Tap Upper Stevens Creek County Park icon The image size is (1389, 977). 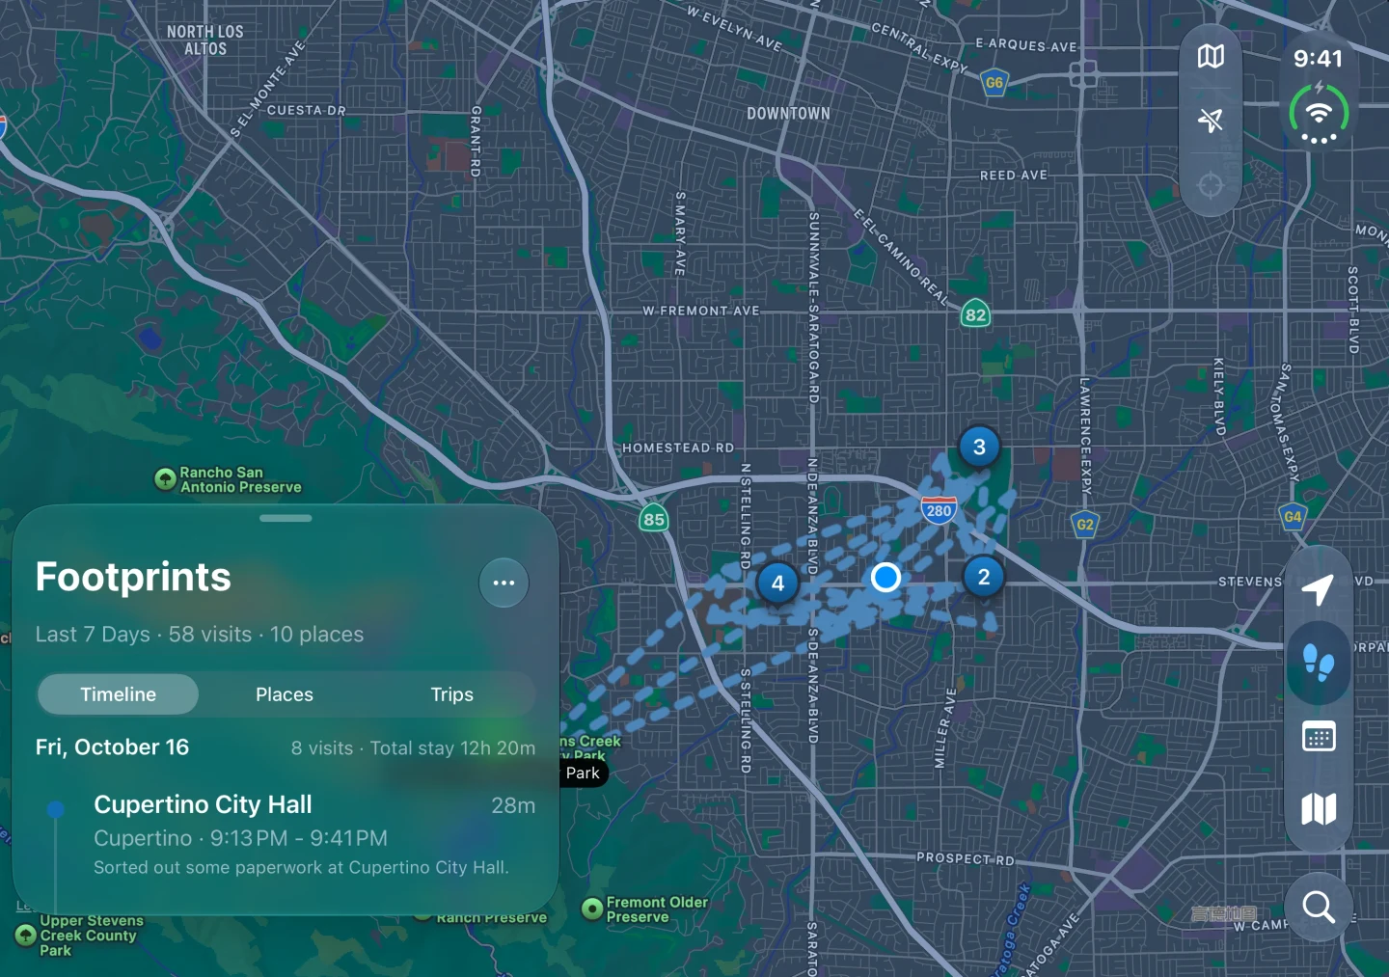[x=26, y=935]
